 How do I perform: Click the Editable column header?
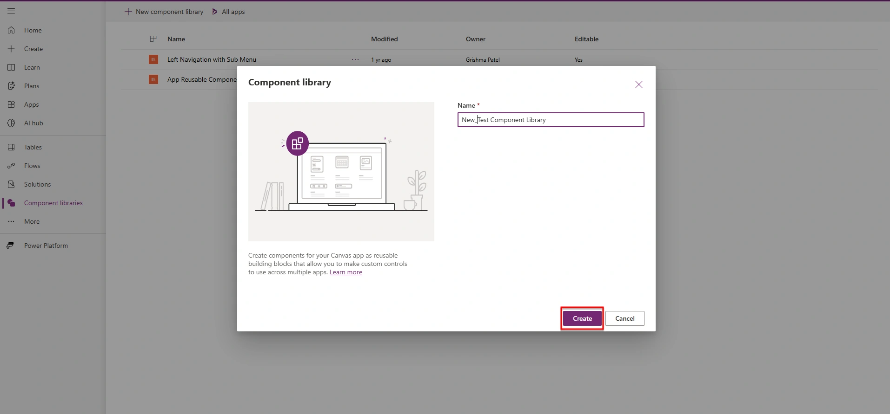tap(587, 39)
